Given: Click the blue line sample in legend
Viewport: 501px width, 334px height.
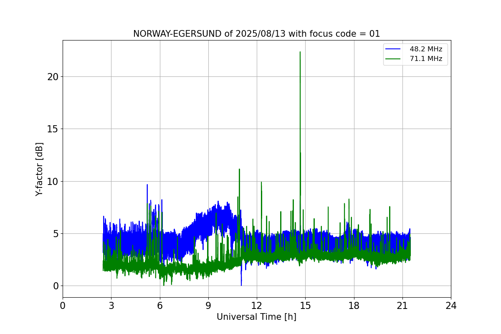Looking at the screenshot, I should tap(393, 49).
